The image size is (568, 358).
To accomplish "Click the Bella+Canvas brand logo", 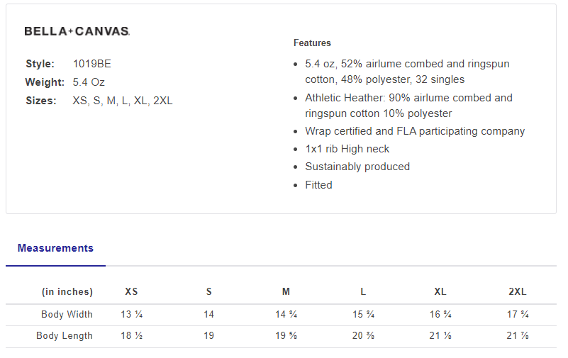I will coord(77,31).
